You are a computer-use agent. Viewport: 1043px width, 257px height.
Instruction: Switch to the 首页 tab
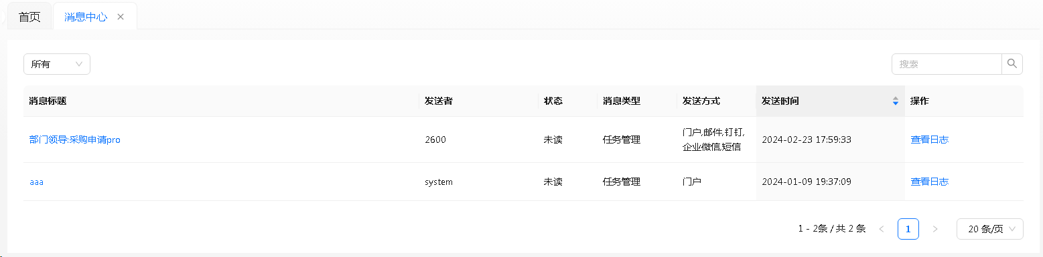coord(29,17)
